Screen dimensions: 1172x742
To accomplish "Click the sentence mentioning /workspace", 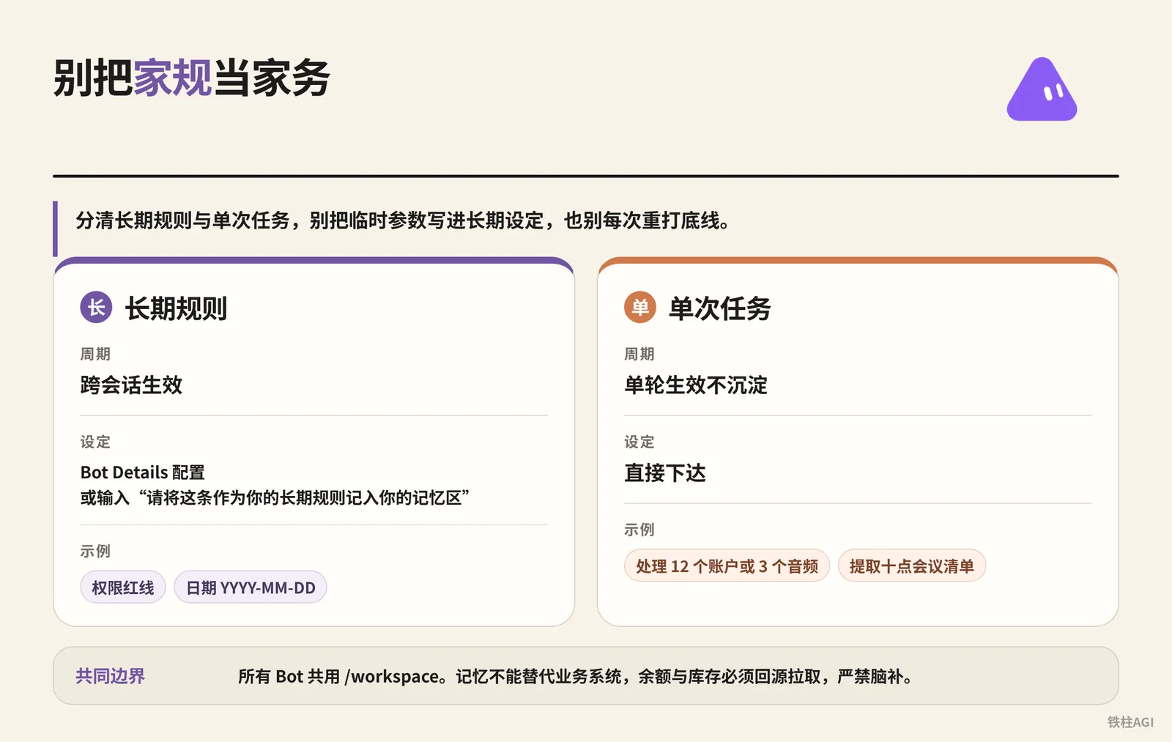I will point(575,676).
